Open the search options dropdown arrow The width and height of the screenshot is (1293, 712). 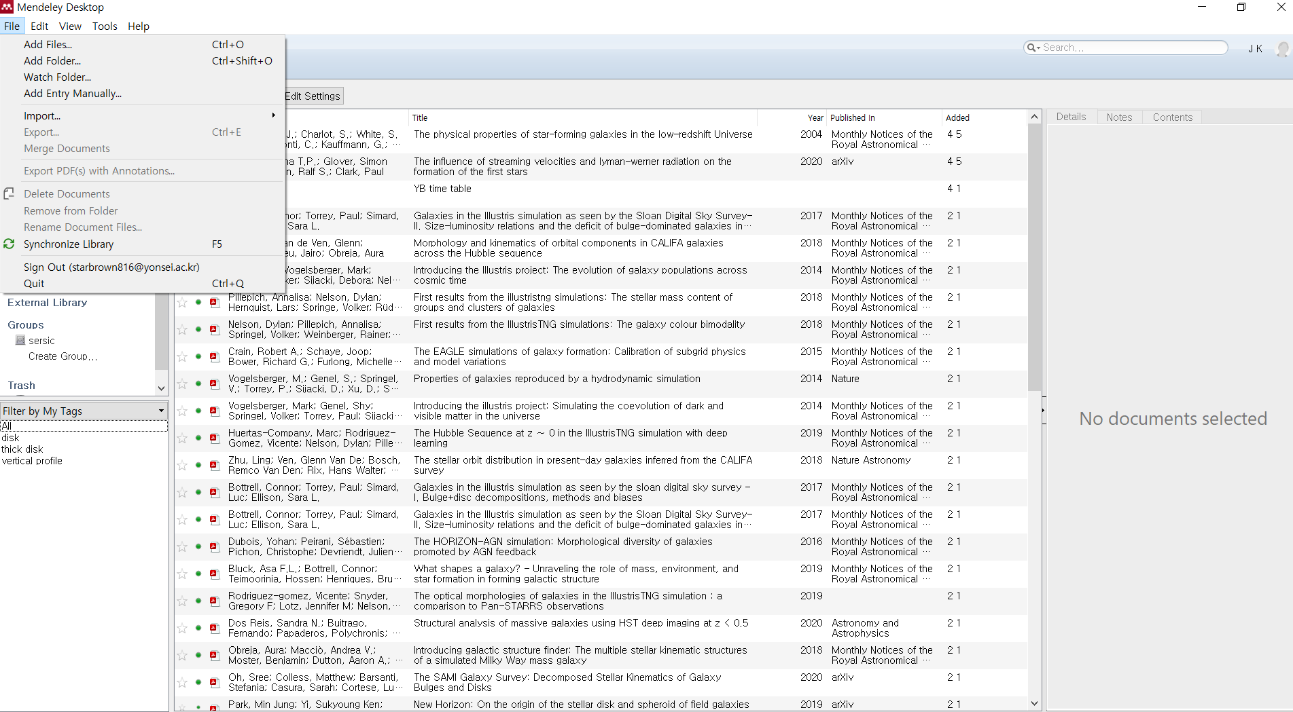coord(1038,48)
